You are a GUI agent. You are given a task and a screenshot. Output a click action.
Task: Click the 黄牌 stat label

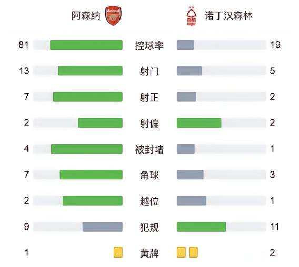[x=149, y=253]
